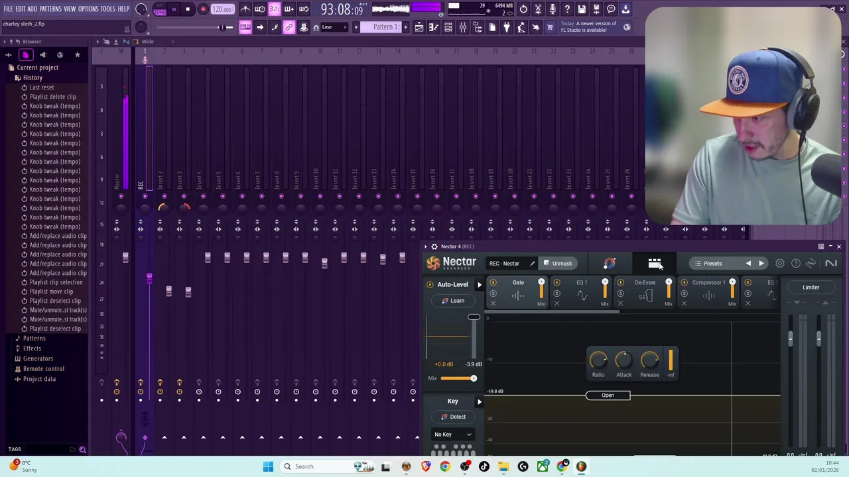Toggle the link/multilink controller icon

(289, 27)
